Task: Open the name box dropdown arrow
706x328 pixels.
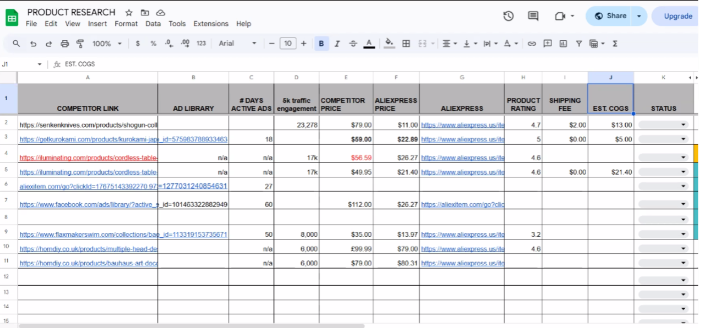Action: click(40, 64)
